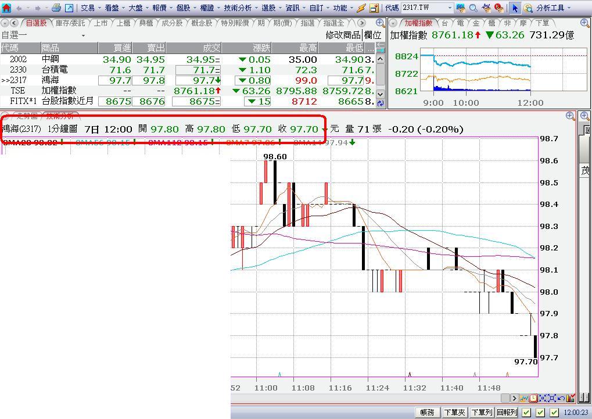Click the first icon after the code box

(461, 8)
